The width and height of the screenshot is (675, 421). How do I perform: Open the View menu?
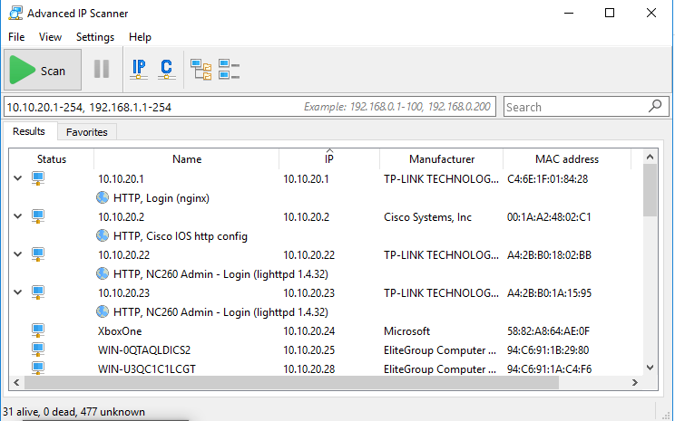[51, 37]
